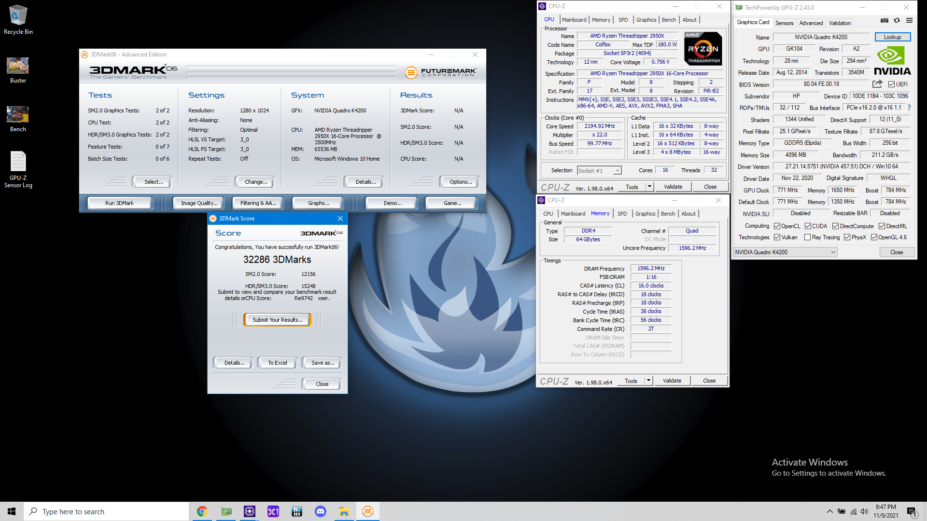Viewport: 927px width, 521px height.
Task: Click share BIOS icon in GPU-Z
Action: click(877, 84)
